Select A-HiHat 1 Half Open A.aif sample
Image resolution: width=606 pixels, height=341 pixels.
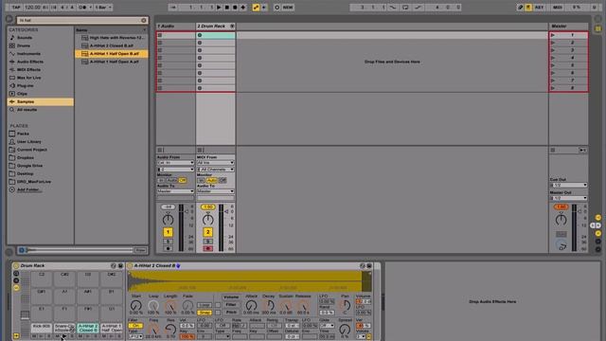[x=112, y=62]
